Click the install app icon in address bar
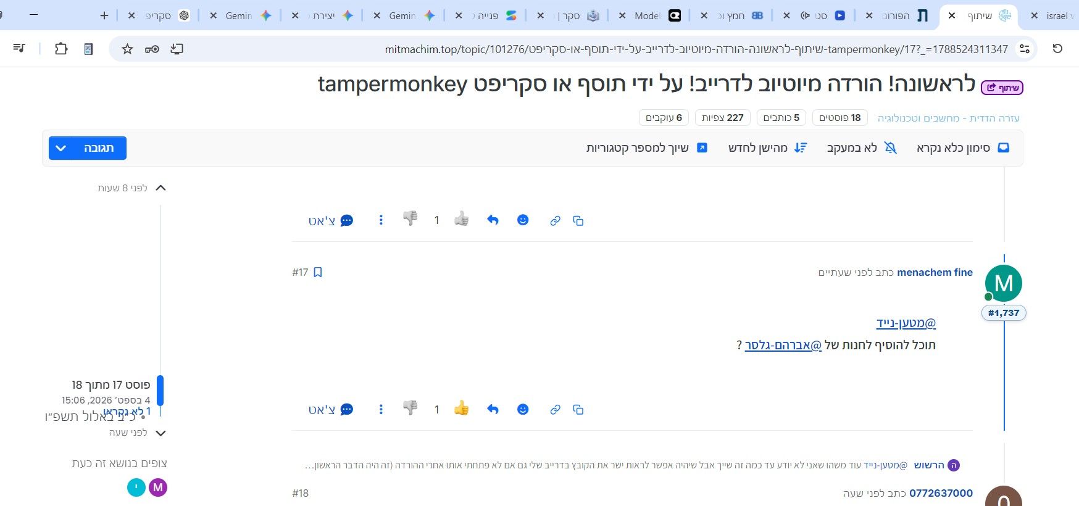Image resolution: width=1079 pixels, height=506 pixels. [x=177, y=49]
